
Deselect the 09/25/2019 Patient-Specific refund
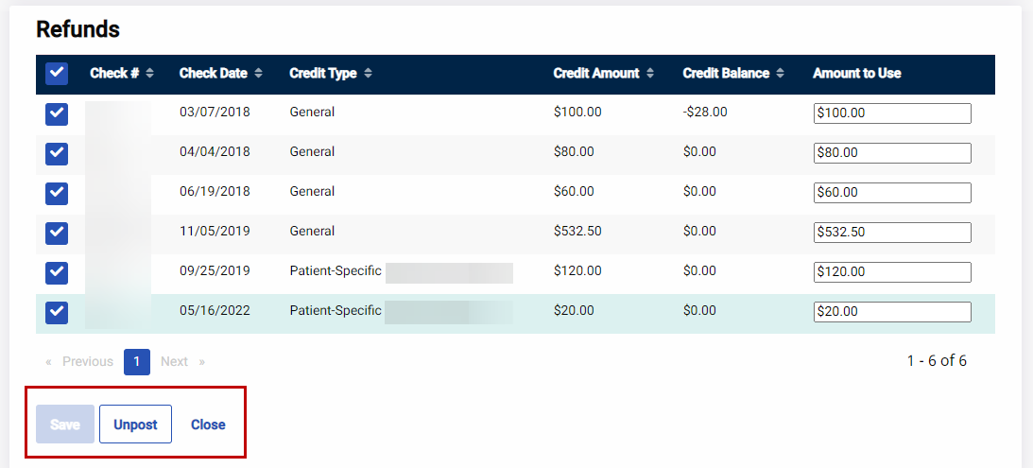57,272
